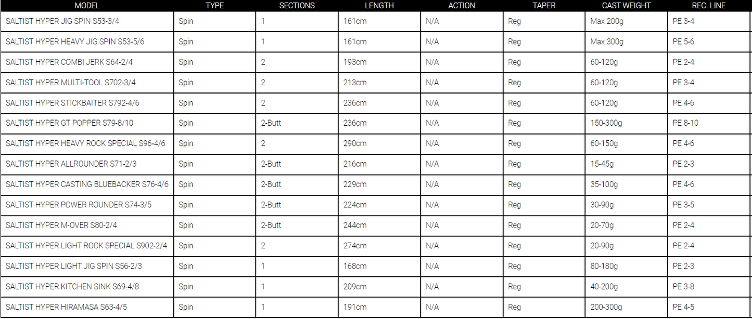Select SALTIST HYPER HIRAMASA S63-4/5 model cell
Image resolution: width=752 pixels, height=319 pixels.
click(x=87, y=307)
